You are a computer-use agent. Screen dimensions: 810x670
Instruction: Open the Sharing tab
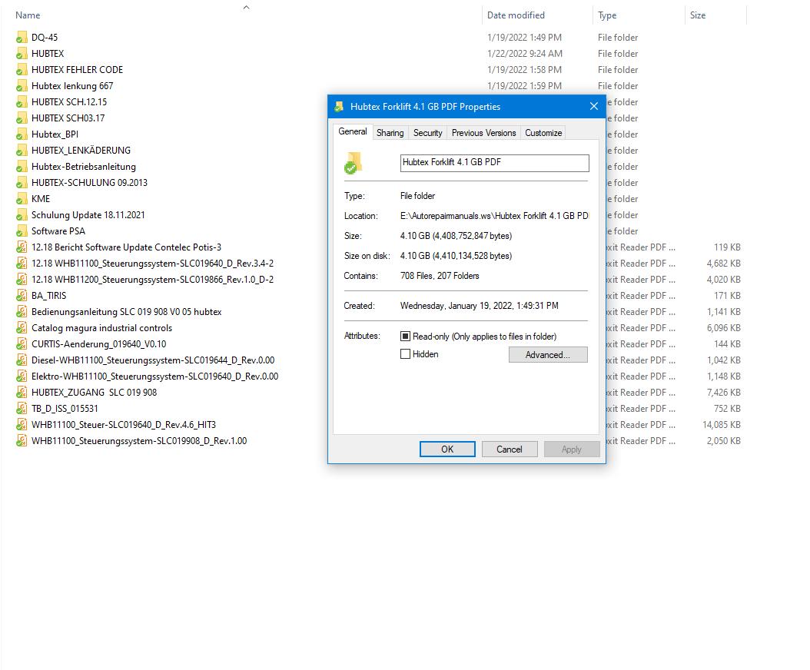pos(390,133)
